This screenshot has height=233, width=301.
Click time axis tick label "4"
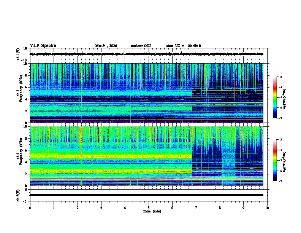125,208
